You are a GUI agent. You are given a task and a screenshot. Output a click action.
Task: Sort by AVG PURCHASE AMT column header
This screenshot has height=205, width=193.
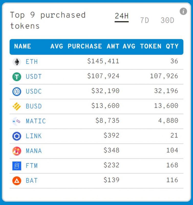click(x=85, y=46)
